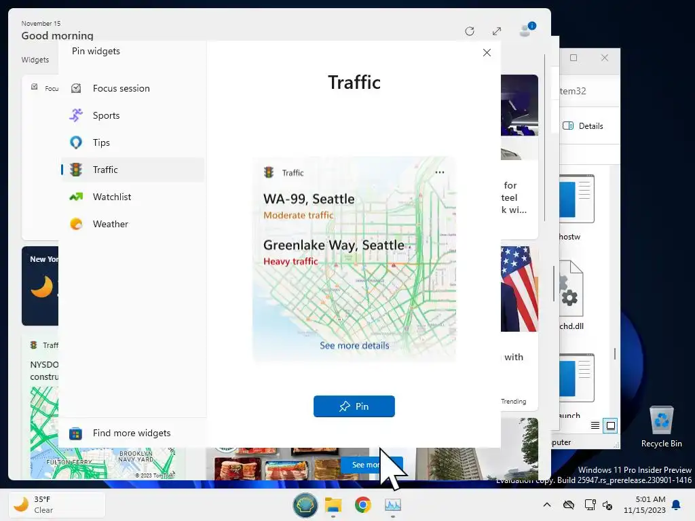Viewport: 695px width, 521px height.
Task: Select the Traffic widget entry
Action: pyautogui.click(x=132, y=170)
